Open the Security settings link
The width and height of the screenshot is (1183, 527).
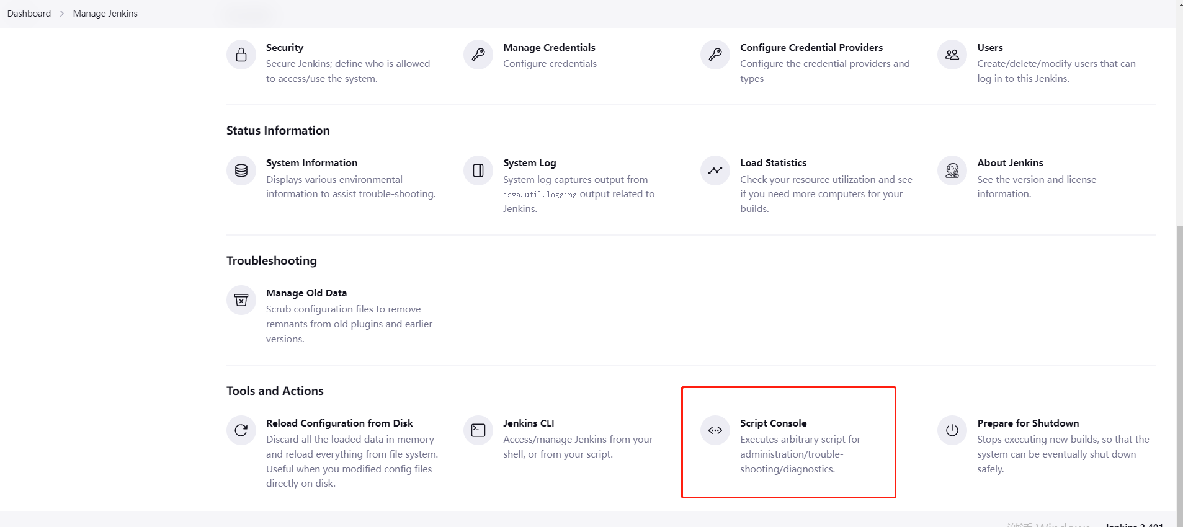(285, 48)
